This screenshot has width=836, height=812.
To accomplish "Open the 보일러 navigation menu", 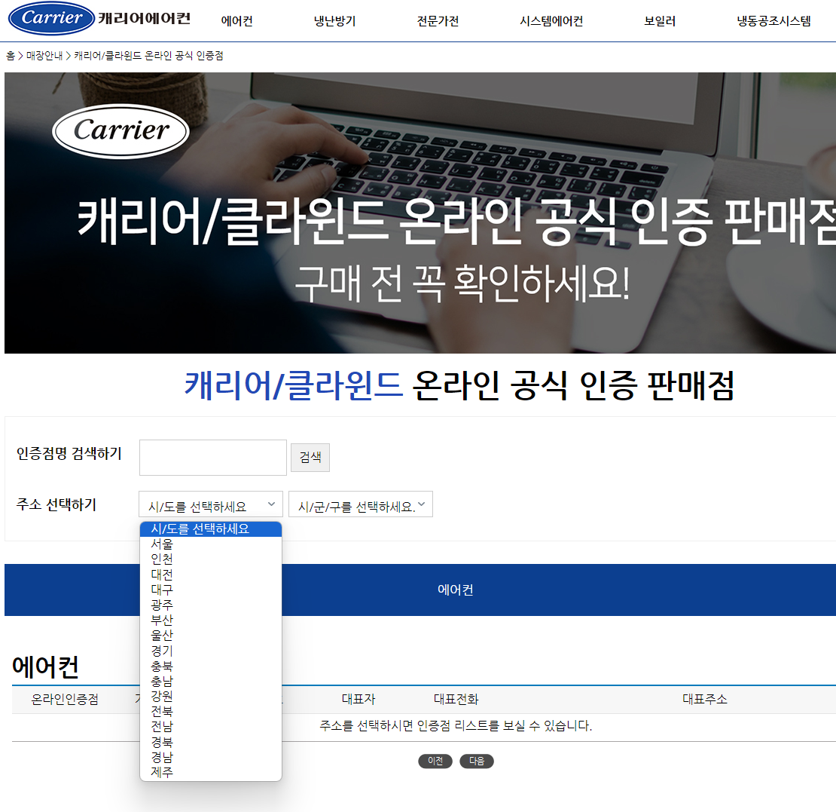I will click(x=660, y=21).
